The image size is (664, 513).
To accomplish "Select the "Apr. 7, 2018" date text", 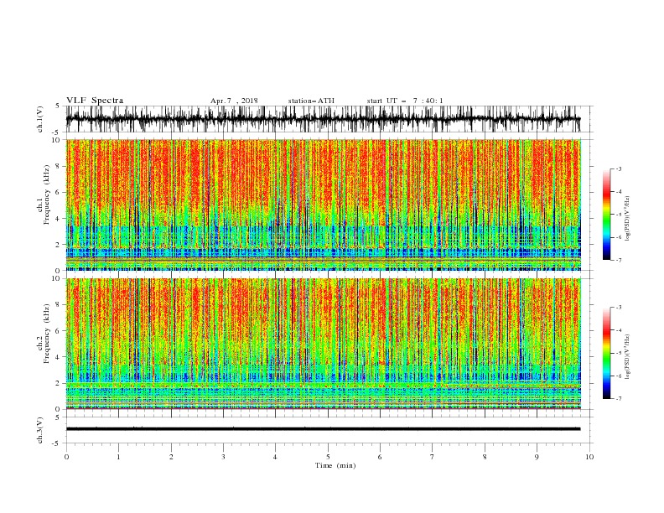I will coord(234,101).
